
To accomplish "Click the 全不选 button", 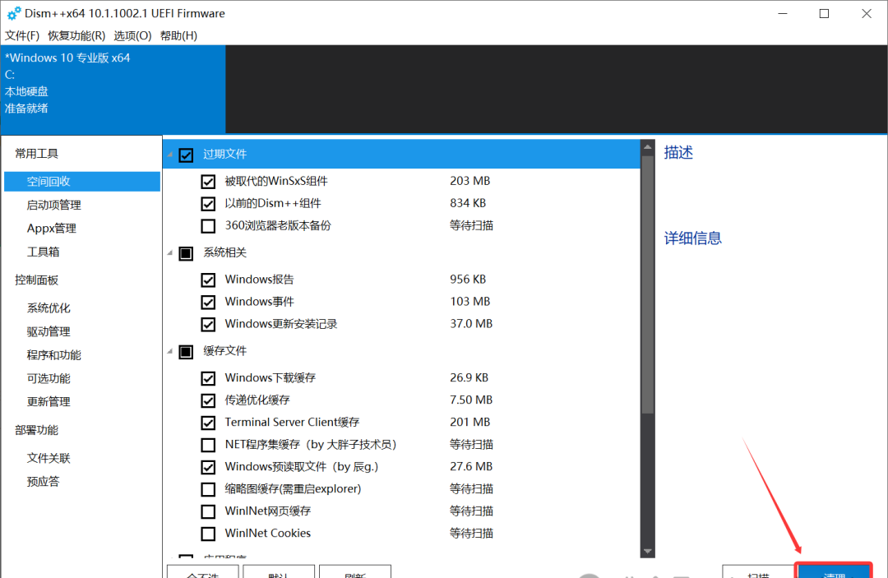I will pyautogui.click(x=202, y=573).
